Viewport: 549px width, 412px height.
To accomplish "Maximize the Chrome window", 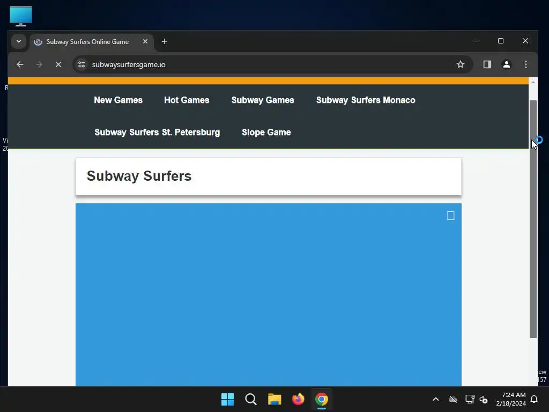I will tap(501, 41).
